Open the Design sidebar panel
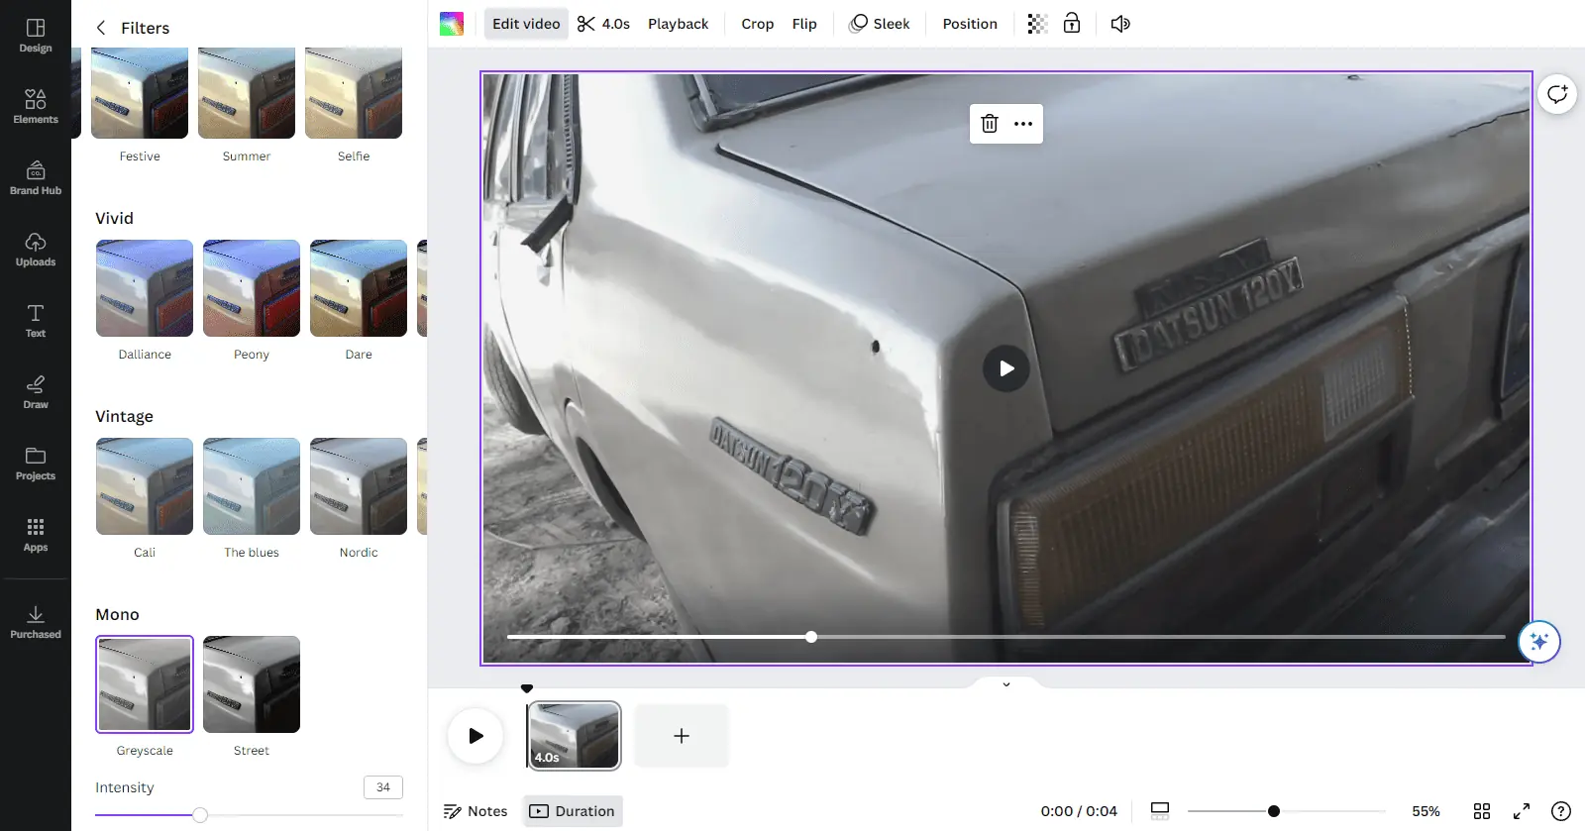The image size is (1585, 831). pos(36,35)
